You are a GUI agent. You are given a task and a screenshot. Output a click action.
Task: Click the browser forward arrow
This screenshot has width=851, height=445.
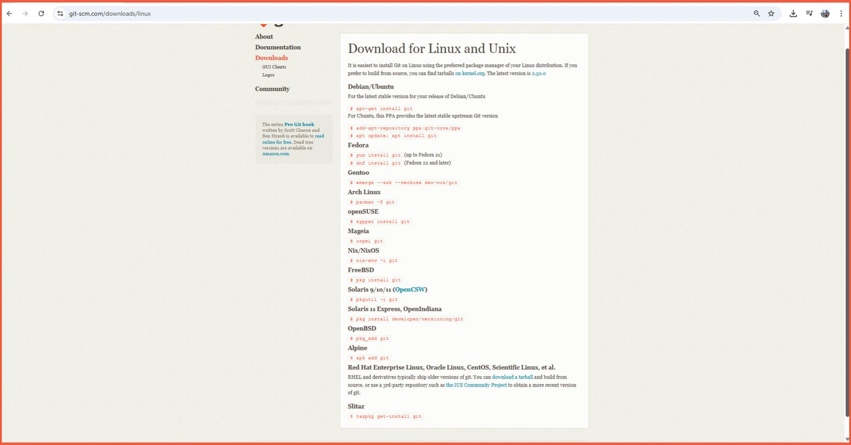(x=25, y=14)
